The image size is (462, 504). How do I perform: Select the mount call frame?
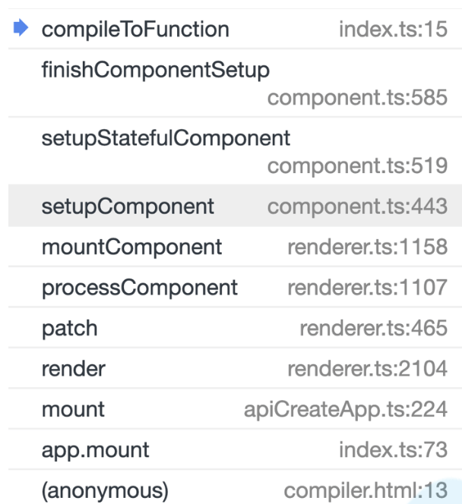[x=73, y=410]
